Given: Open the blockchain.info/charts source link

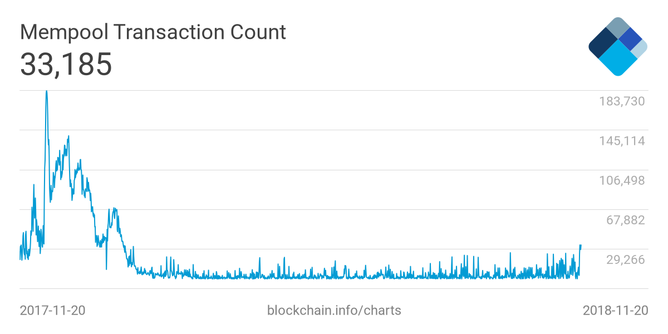Looking at the screenshot, I should point(334,310).
